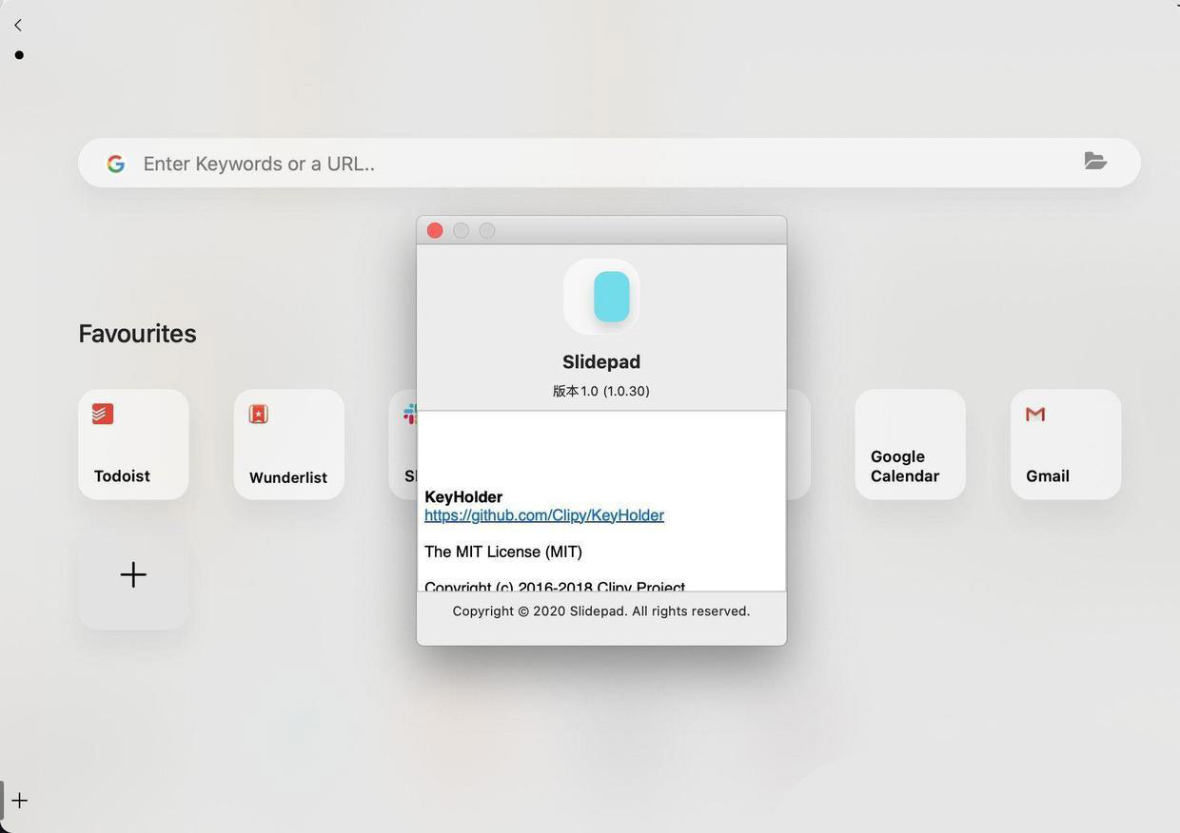
Task: Focus the Enter Keywords or a URL field
Action: point(609,163)
